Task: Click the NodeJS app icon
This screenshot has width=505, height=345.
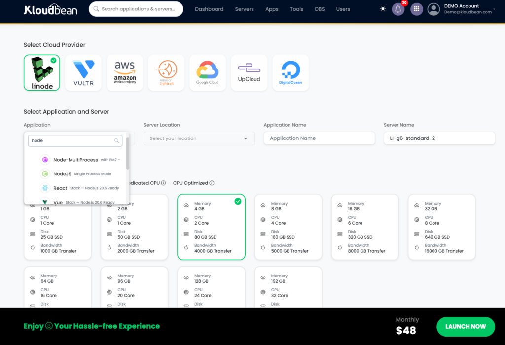Action: (x=45, y=174)
